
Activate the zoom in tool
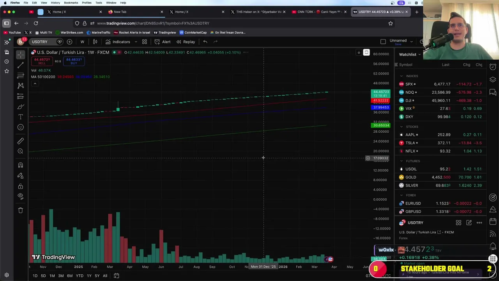pyautogui.click(x=21, y=151)
